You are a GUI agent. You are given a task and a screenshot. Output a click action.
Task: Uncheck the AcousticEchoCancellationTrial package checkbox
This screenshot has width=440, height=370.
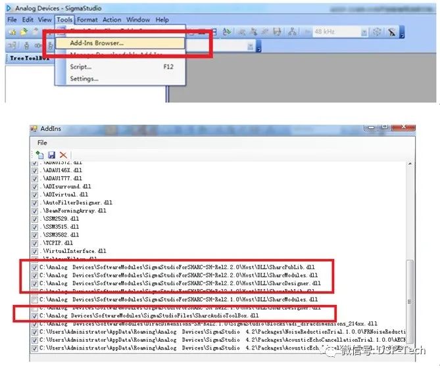(35, 340)
